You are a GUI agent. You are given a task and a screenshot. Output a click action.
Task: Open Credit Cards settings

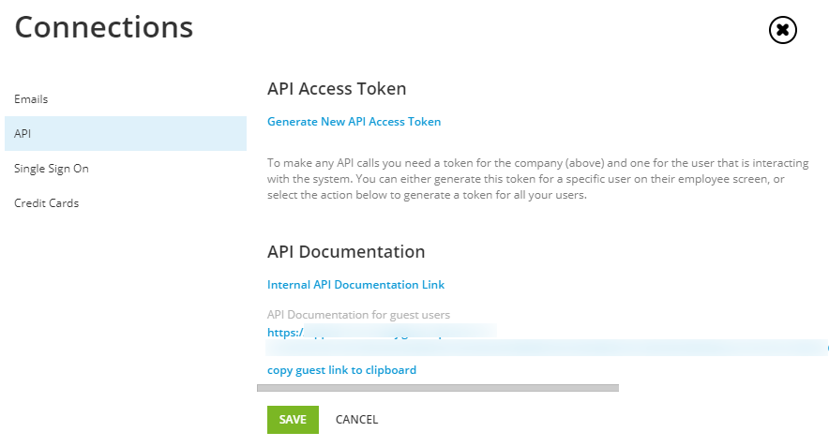pyautogui.click(x=47, y=203)
